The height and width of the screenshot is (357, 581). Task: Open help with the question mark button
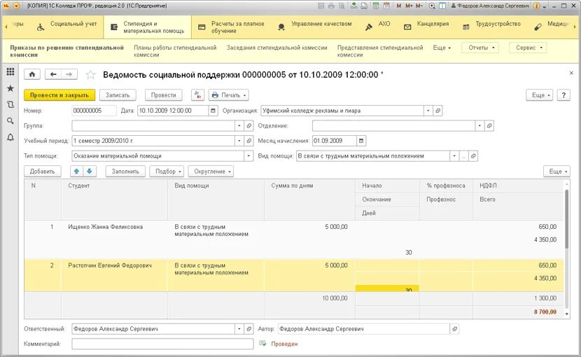[x=563, y=95]
